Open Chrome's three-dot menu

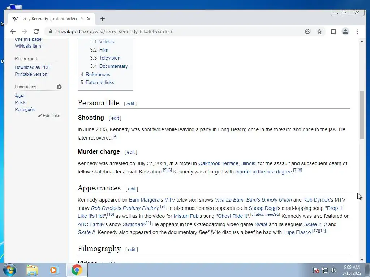tap(357, 31)
